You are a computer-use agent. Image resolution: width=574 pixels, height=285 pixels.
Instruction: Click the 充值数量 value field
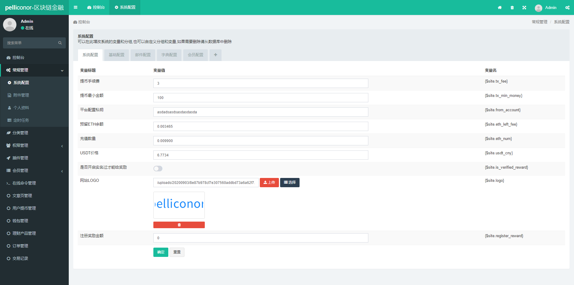[261, 141]
